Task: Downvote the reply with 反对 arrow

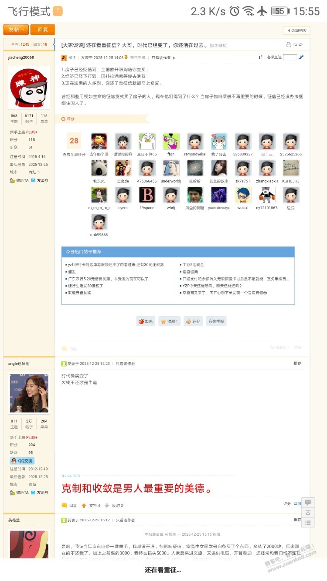Action: (x=107, y=506)
